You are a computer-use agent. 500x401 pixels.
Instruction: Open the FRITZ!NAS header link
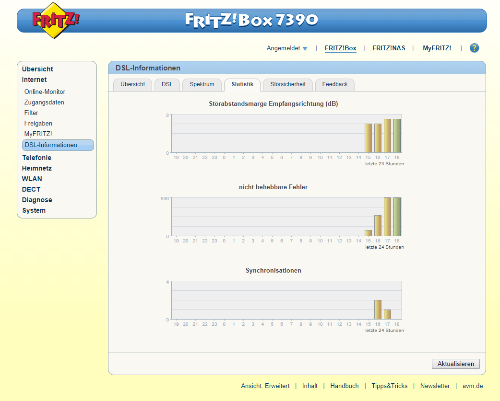tap(389, 48)
